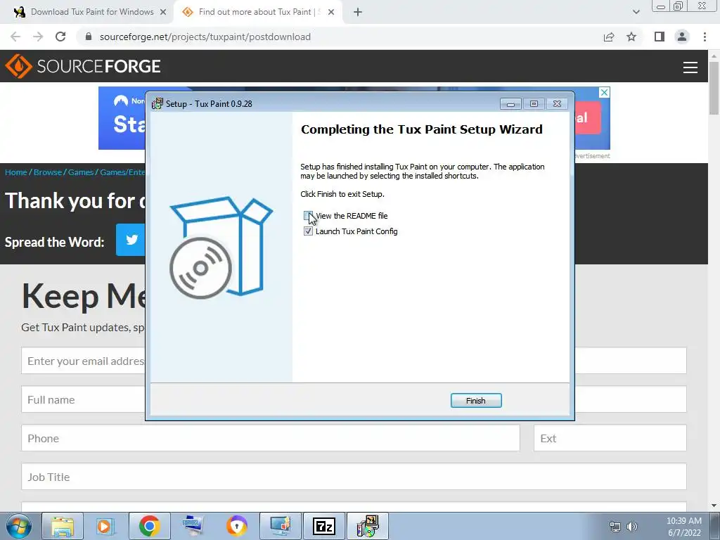This screenshot has height=540, width=720.
Task: Open monitor app in taskbar
Action: [x=280, y=526]
